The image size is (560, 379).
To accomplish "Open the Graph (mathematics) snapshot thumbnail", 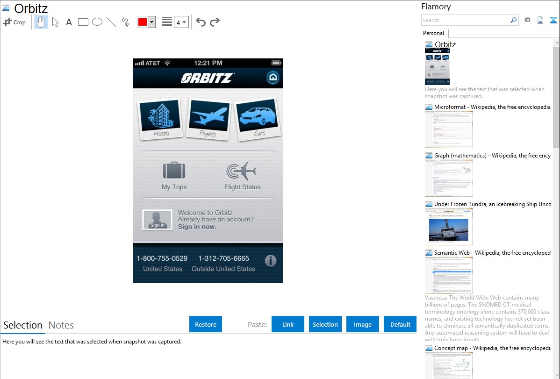I will point(449,178).
